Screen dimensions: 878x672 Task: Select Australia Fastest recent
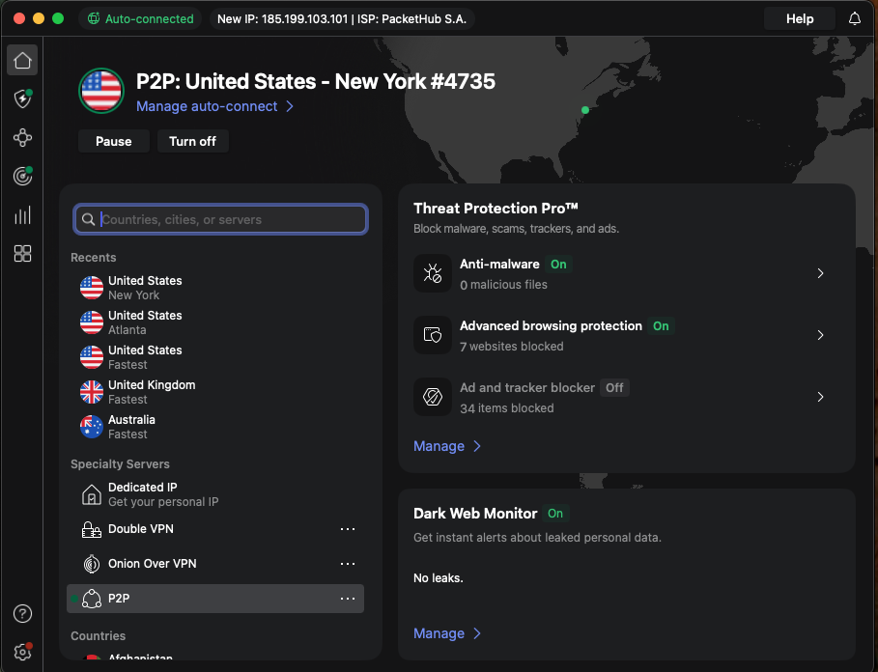tap(215, 427)
